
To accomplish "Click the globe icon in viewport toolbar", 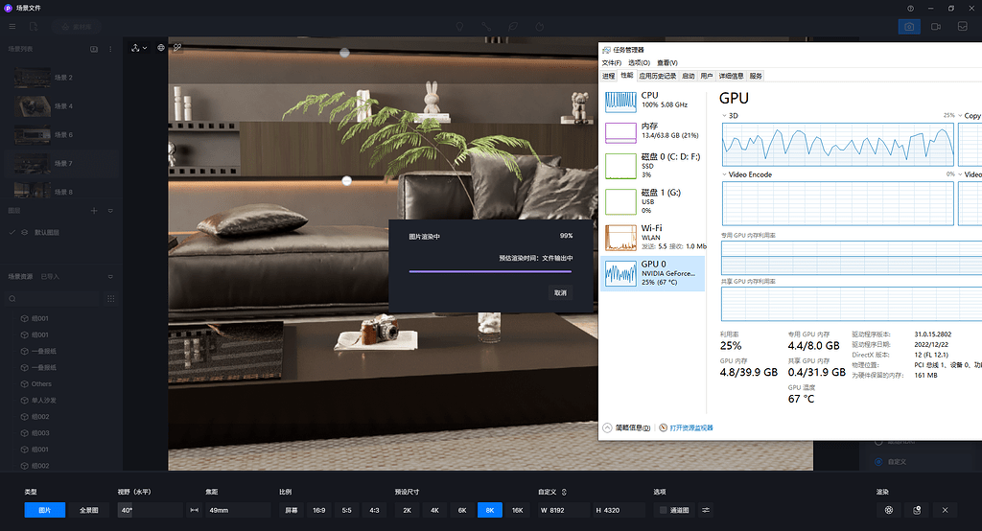I will [161, 47].
